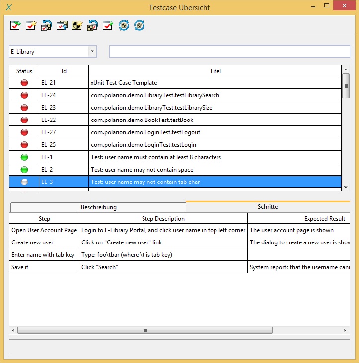Click the third toolbar icon with blue curved arrow
359x363 pixels.
coord(46,25)
